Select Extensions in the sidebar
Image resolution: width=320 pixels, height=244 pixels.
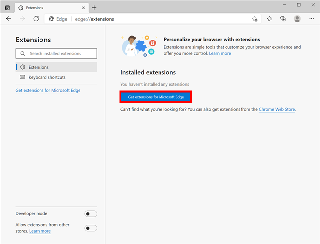(x=56, y=67)
